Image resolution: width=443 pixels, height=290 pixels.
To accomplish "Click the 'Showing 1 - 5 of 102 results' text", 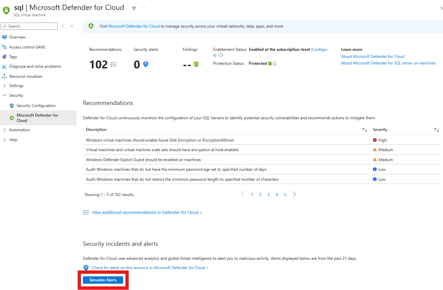I will tap(109, 195).
